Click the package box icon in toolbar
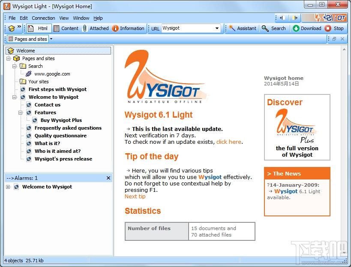 point(11,28)
